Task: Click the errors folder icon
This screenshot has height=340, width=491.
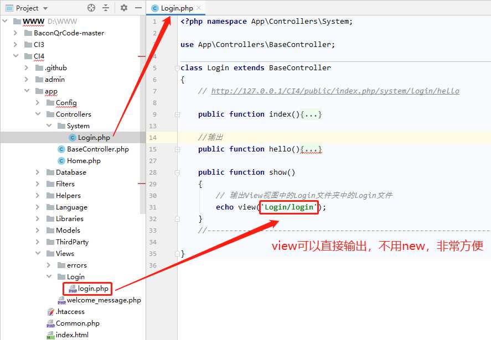Action: [61, 265]
